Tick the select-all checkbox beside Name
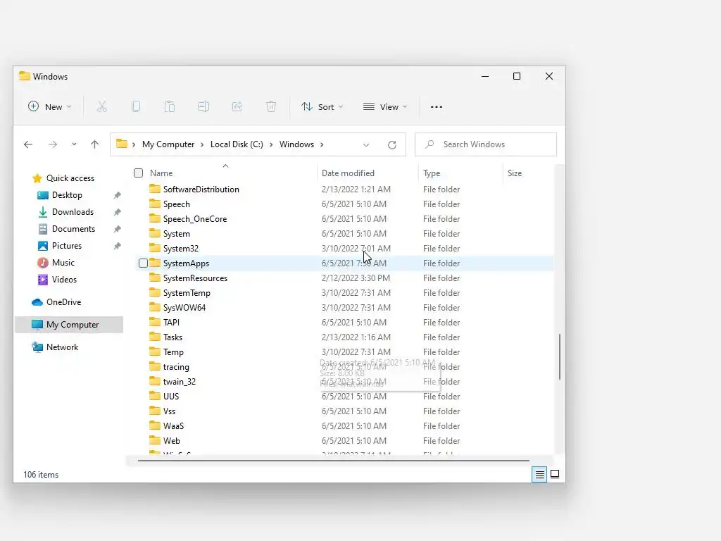The width and height of the screenshot is (721, 541). click(139, 173)
